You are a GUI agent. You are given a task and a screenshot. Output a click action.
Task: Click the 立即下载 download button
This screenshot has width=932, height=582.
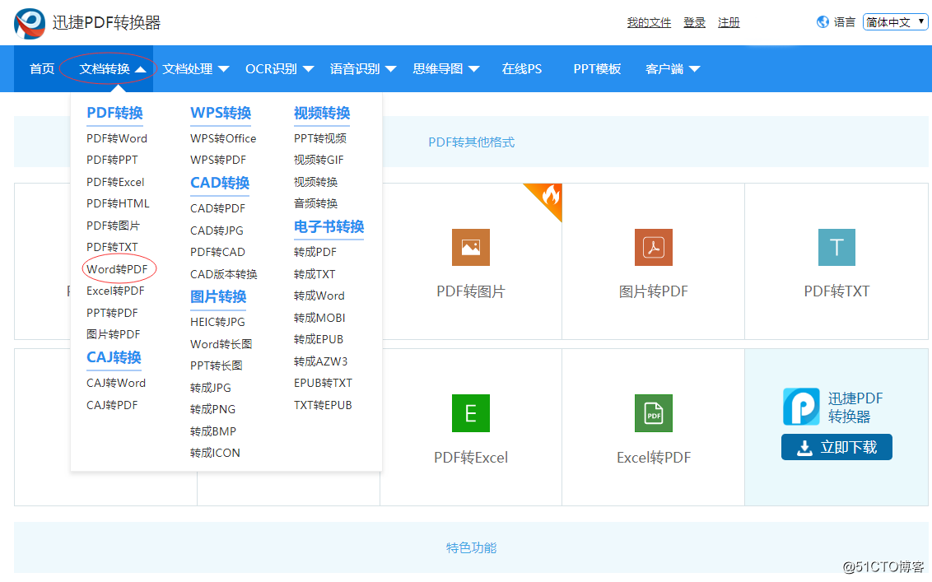(836, 447)
